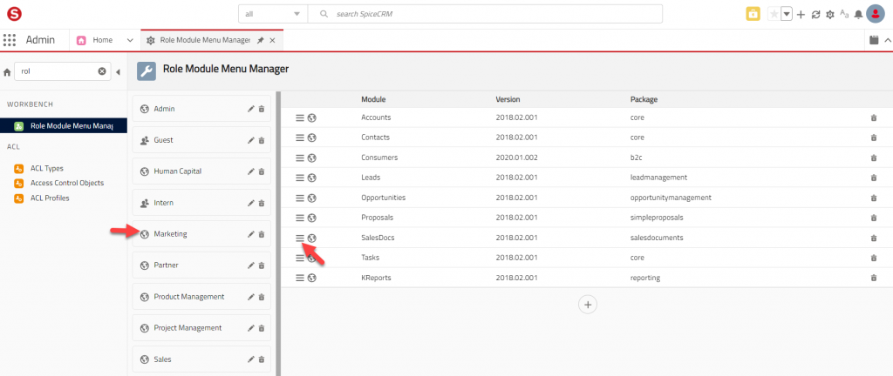Click the wrench icon beside page title
Screen dimensions: 893x376
[147, 71]
